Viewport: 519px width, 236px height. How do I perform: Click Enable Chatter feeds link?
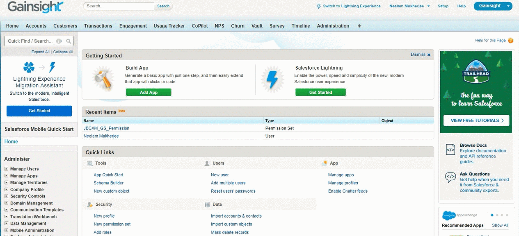click(348, 191)
